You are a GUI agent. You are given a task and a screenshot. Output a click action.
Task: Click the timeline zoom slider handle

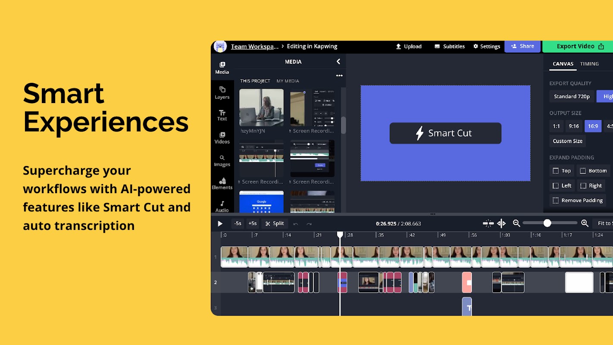pos(547,223)
